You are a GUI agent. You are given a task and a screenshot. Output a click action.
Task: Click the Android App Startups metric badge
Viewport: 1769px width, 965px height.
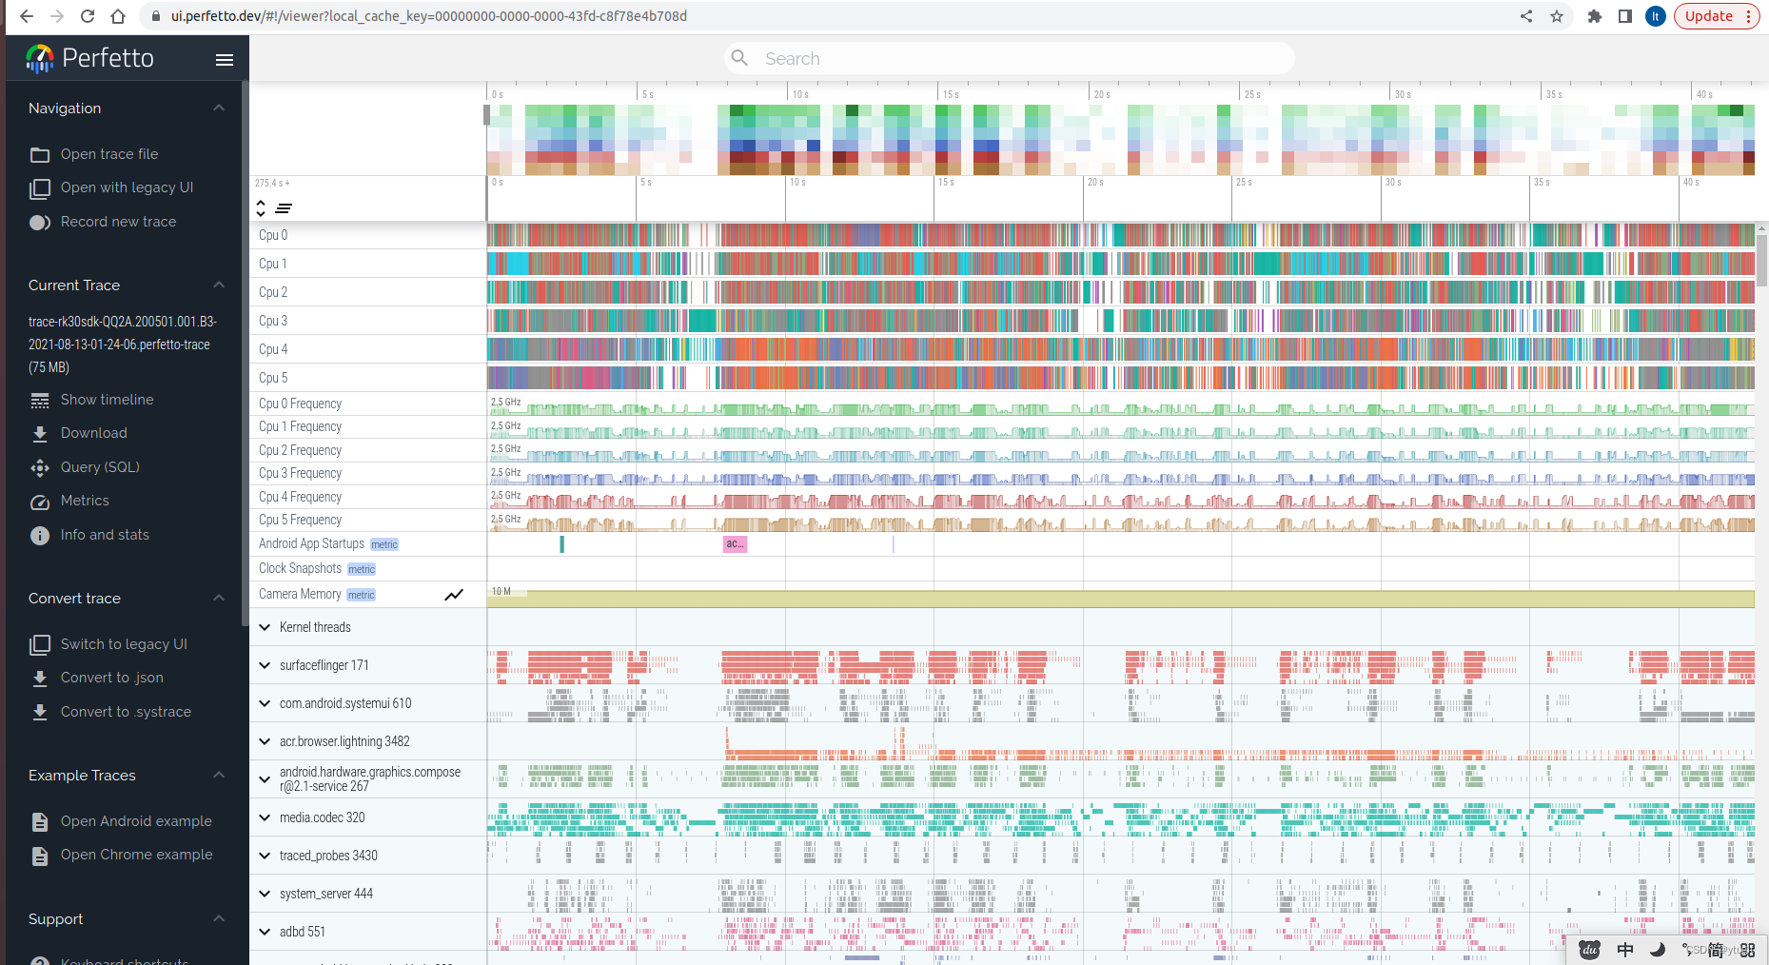[x=384, y=544]
